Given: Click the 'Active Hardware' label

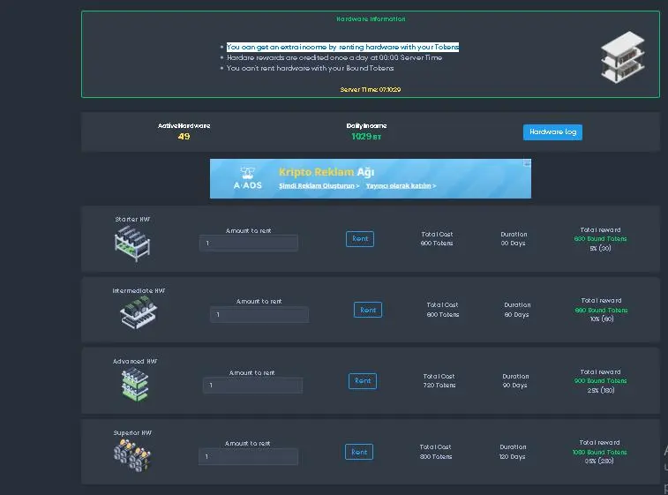Looking at the screenshot, I should click(x=184, y=126).
